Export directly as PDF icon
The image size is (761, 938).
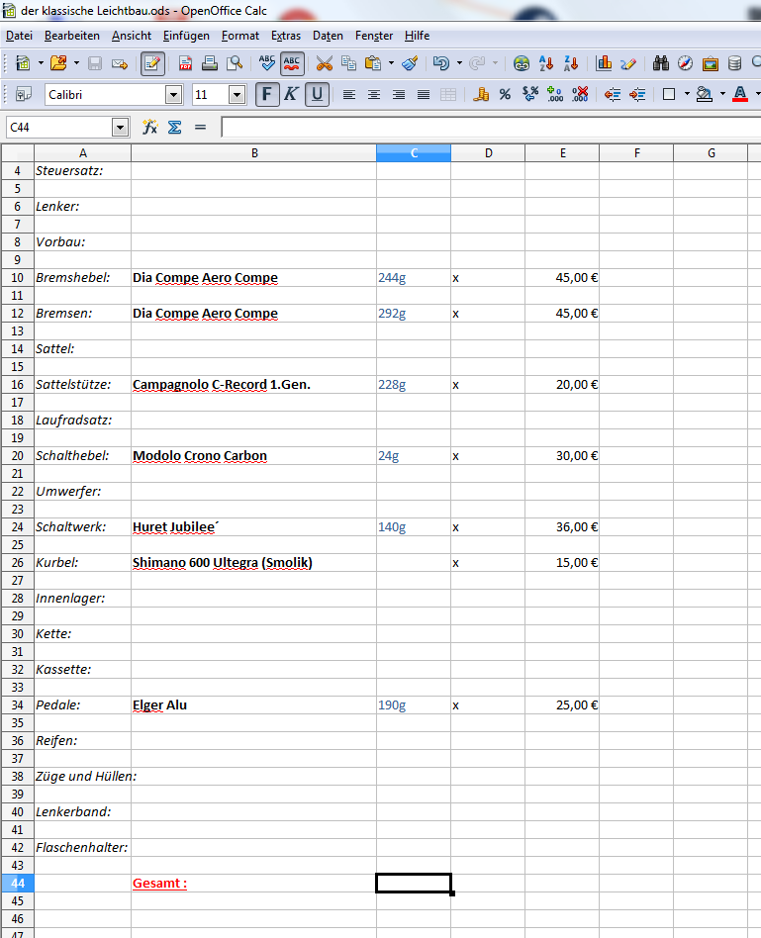click(x=185, y=62)
